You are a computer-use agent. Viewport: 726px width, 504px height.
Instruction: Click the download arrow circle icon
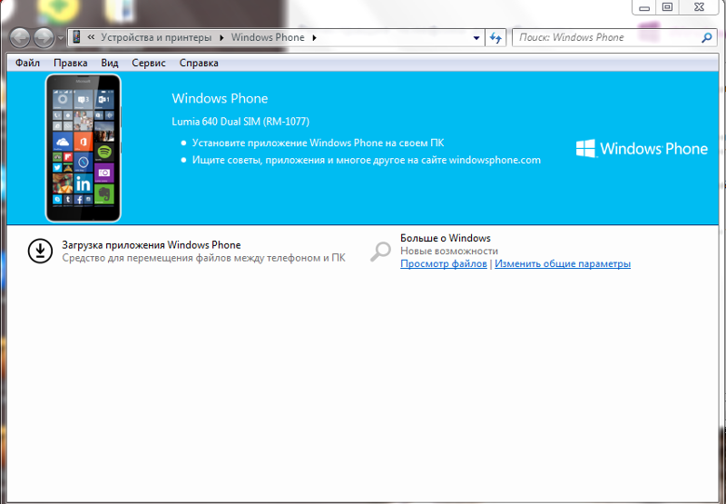pos(40,252)
